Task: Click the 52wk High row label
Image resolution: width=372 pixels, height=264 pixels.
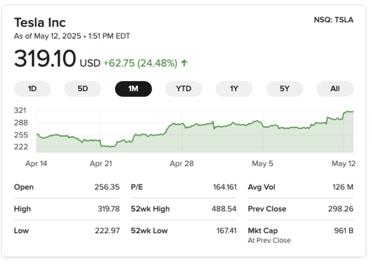Action: [150, 209]
